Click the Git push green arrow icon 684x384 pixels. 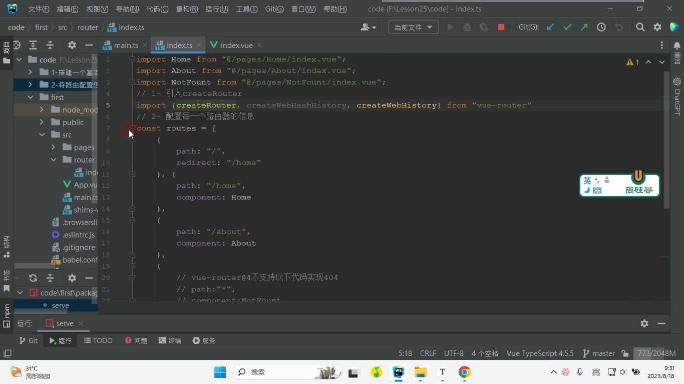click(x=584, y=27)
